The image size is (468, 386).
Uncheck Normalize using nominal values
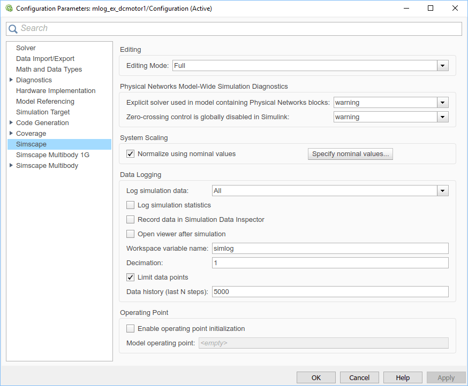click(x=130, y=154)
